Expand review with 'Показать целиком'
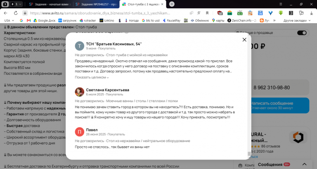The image size is (317, 169). click(x=92, y=77)
